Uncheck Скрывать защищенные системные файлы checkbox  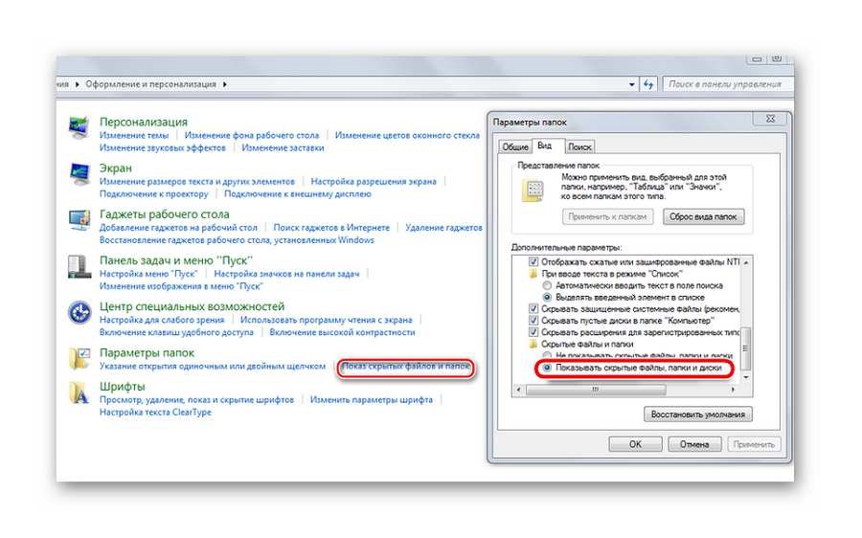coord(534,311)
